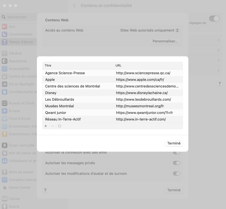Select the Agence Science-Presse row
Screen dimensions: 226x209
click(113, 73)
